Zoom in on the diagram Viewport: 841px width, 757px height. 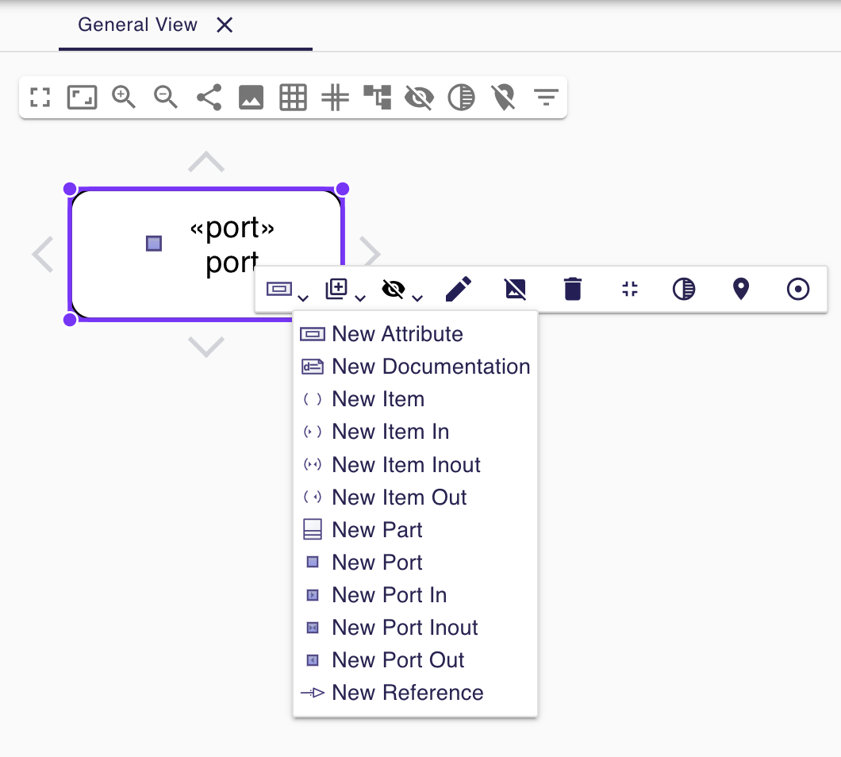click(124, 98)
